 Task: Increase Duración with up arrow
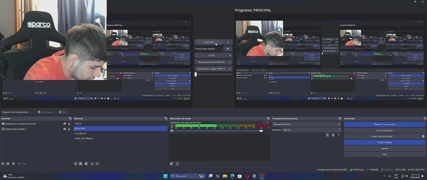tap(339, 129)
